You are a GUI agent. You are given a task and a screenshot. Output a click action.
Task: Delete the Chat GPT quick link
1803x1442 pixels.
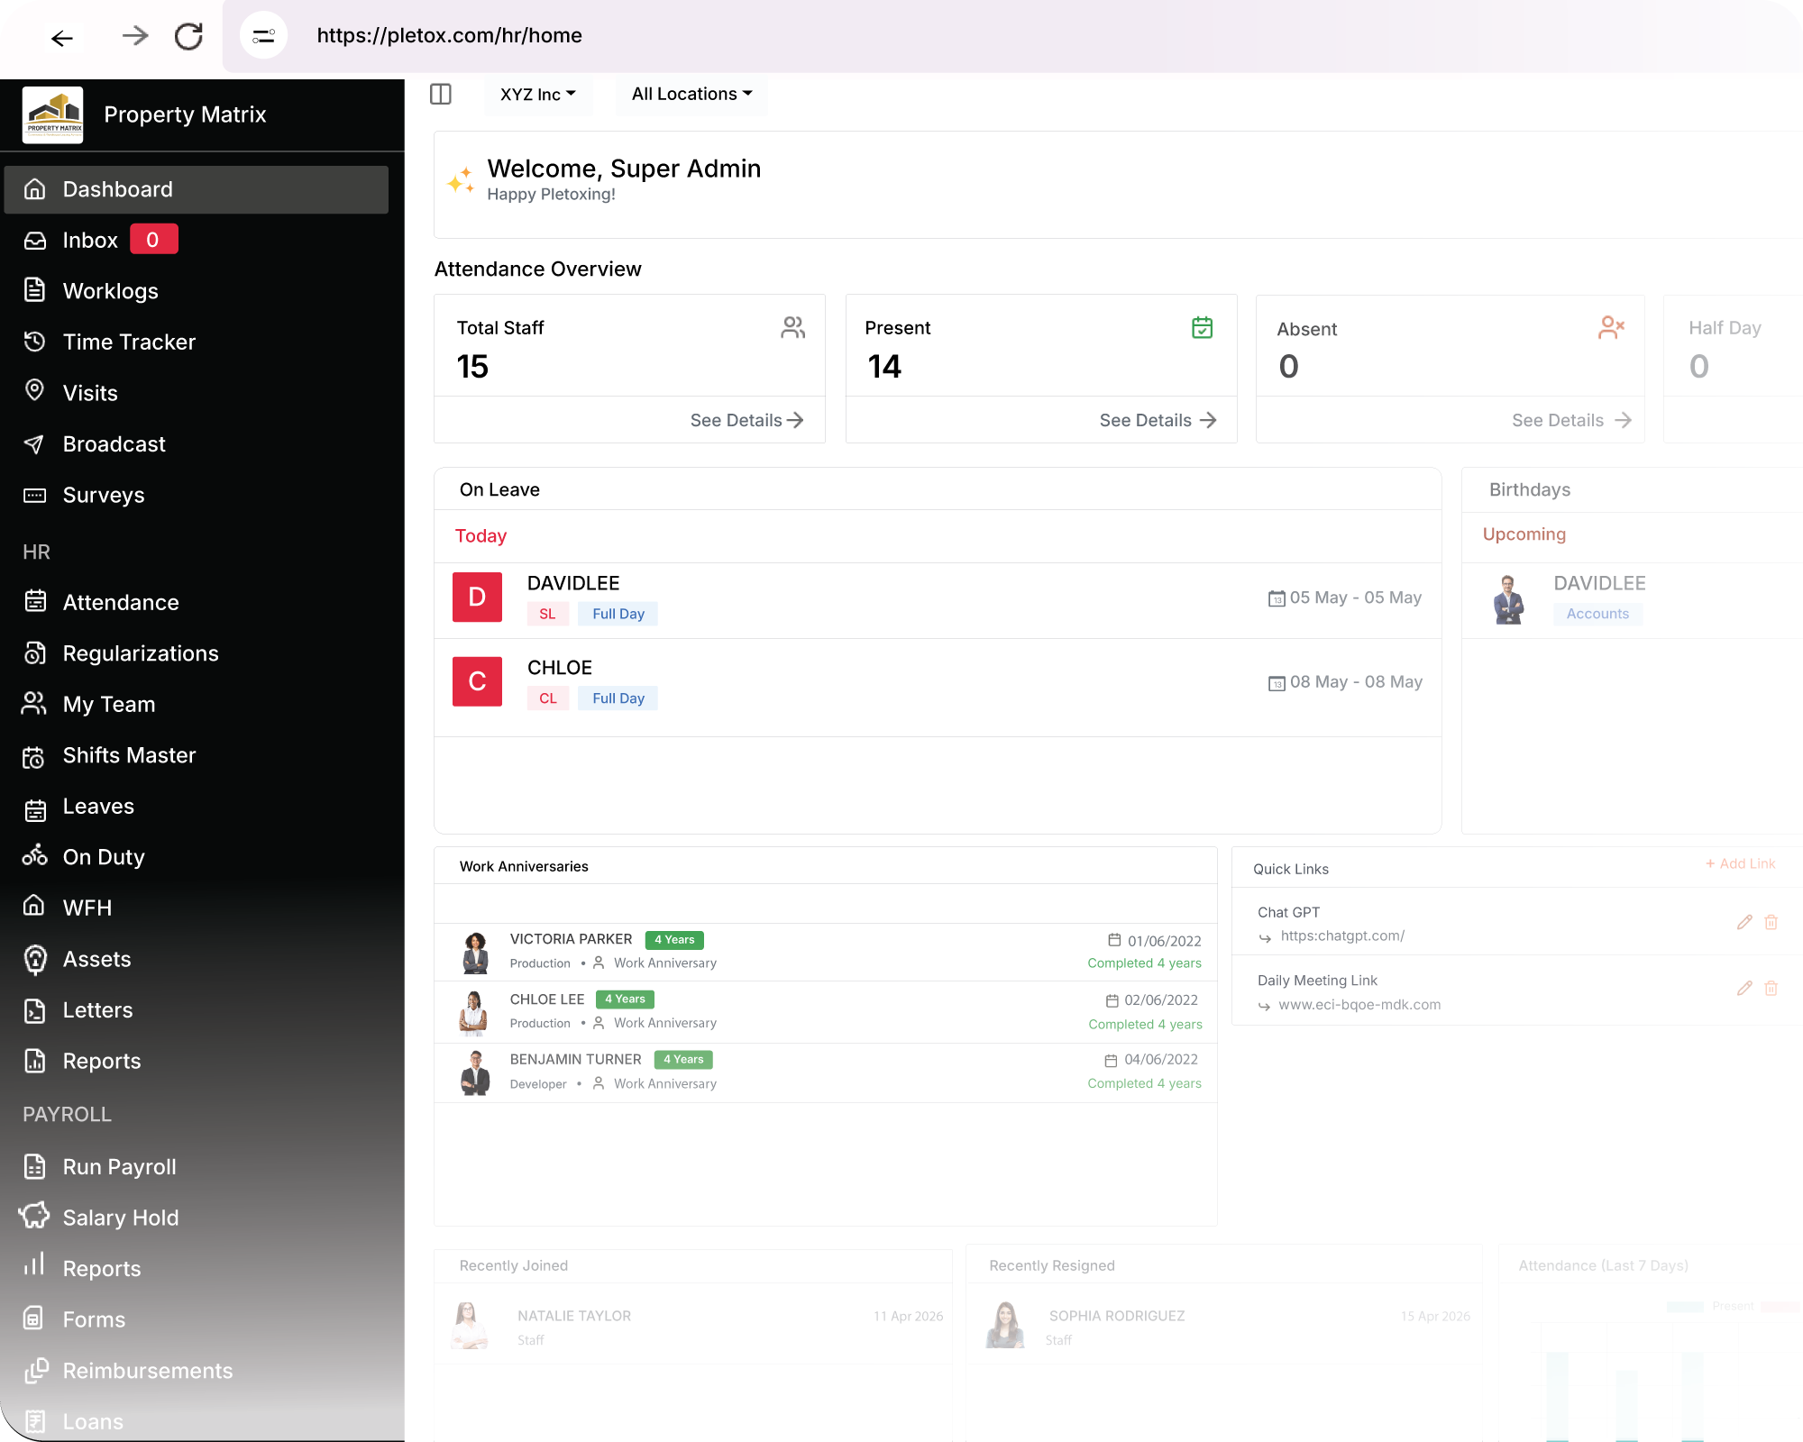click(x=1771, y=922)
